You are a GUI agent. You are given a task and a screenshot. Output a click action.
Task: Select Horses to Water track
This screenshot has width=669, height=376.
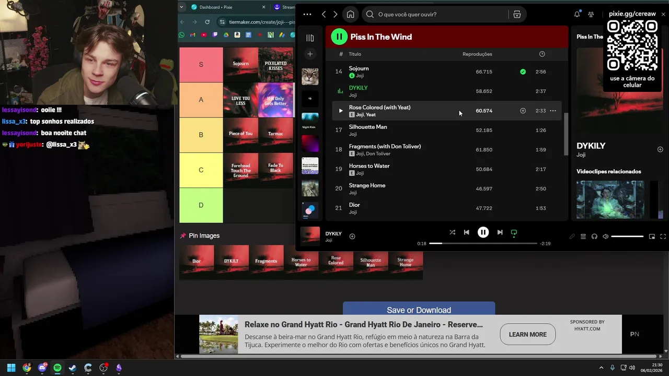click(x=447, y=169)
